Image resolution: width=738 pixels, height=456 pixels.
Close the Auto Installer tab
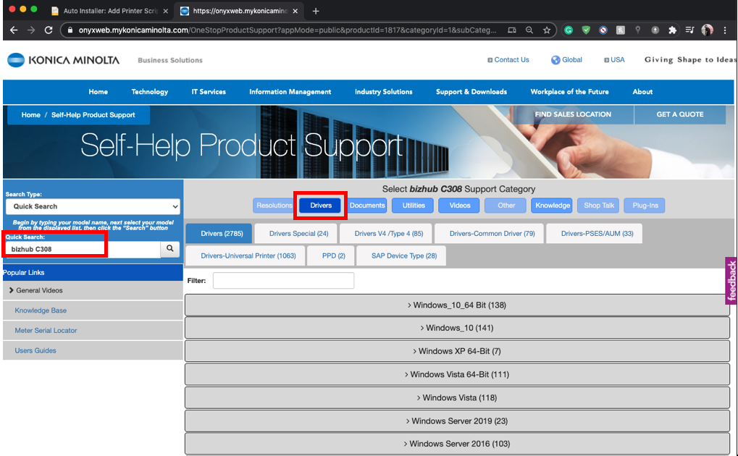click(x=165, y=11)
